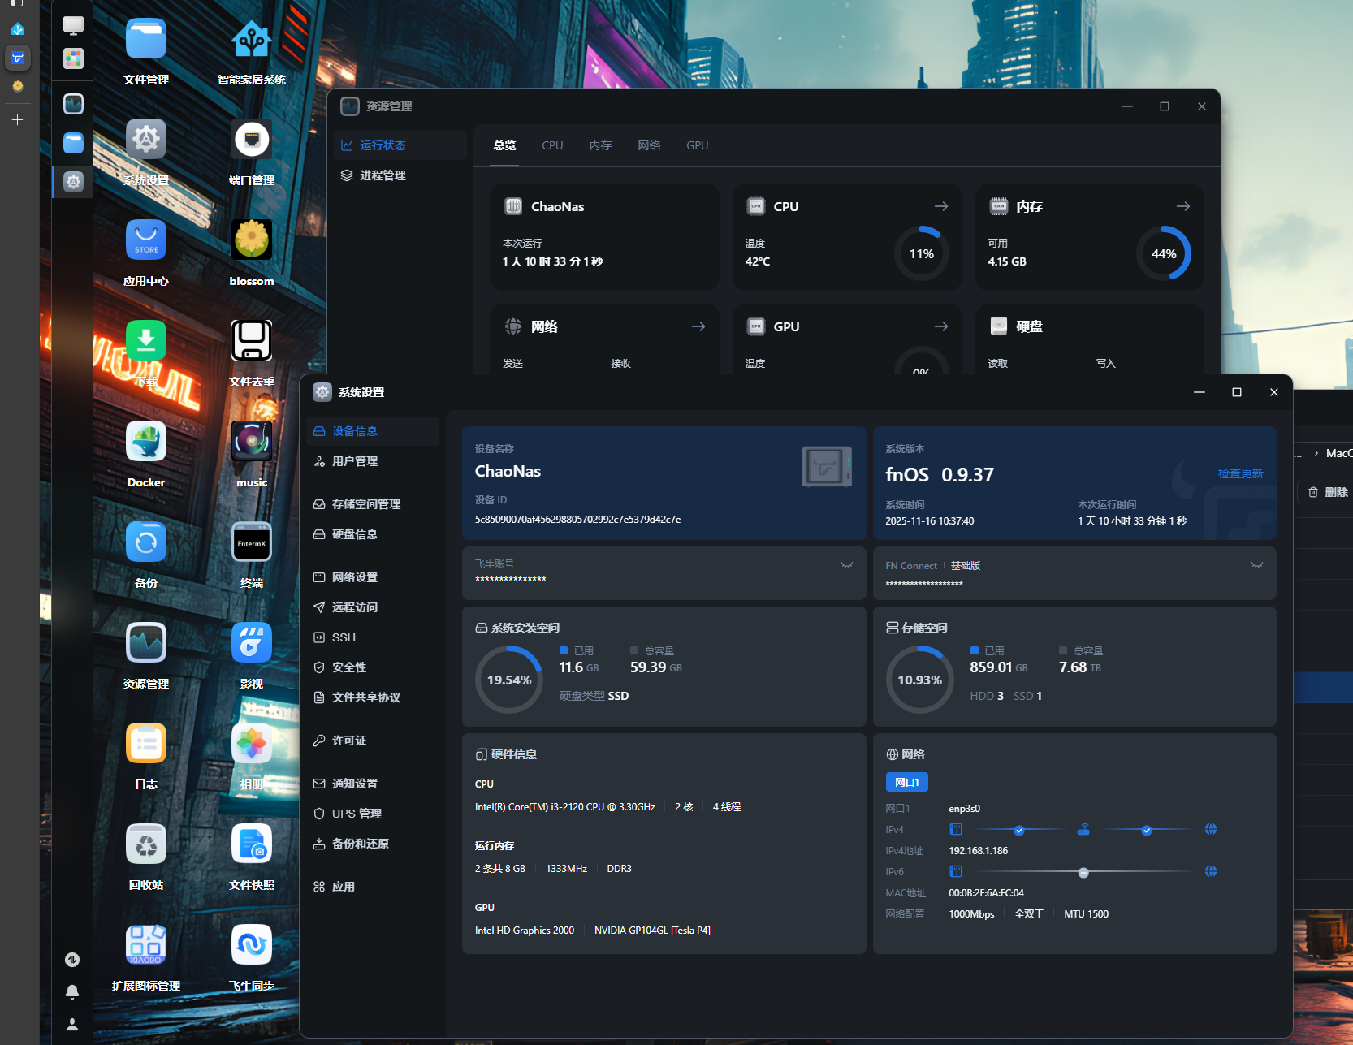Screen dimensions: 1353x1045
Task: Click the IPv6 connection status node
Action: (1083, 872)
